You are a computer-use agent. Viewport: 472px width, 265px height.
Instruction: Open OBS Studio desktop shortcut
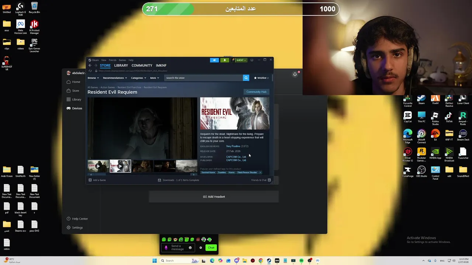pos(421,171)
